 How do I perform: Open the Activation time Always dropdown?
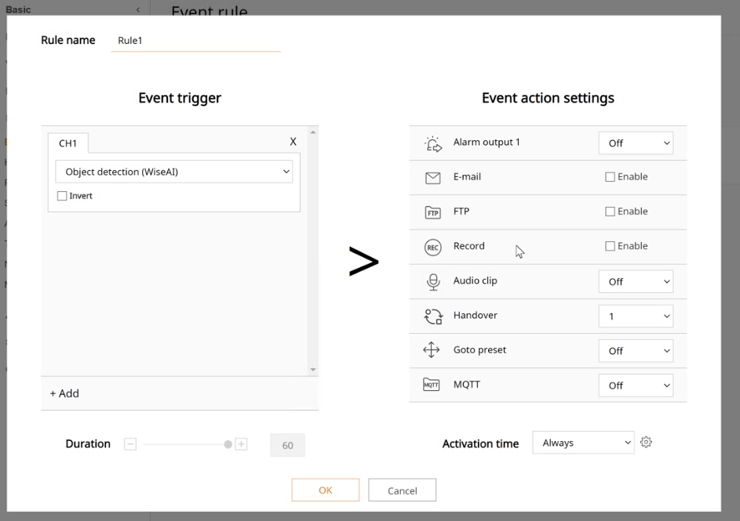point(583,443)
